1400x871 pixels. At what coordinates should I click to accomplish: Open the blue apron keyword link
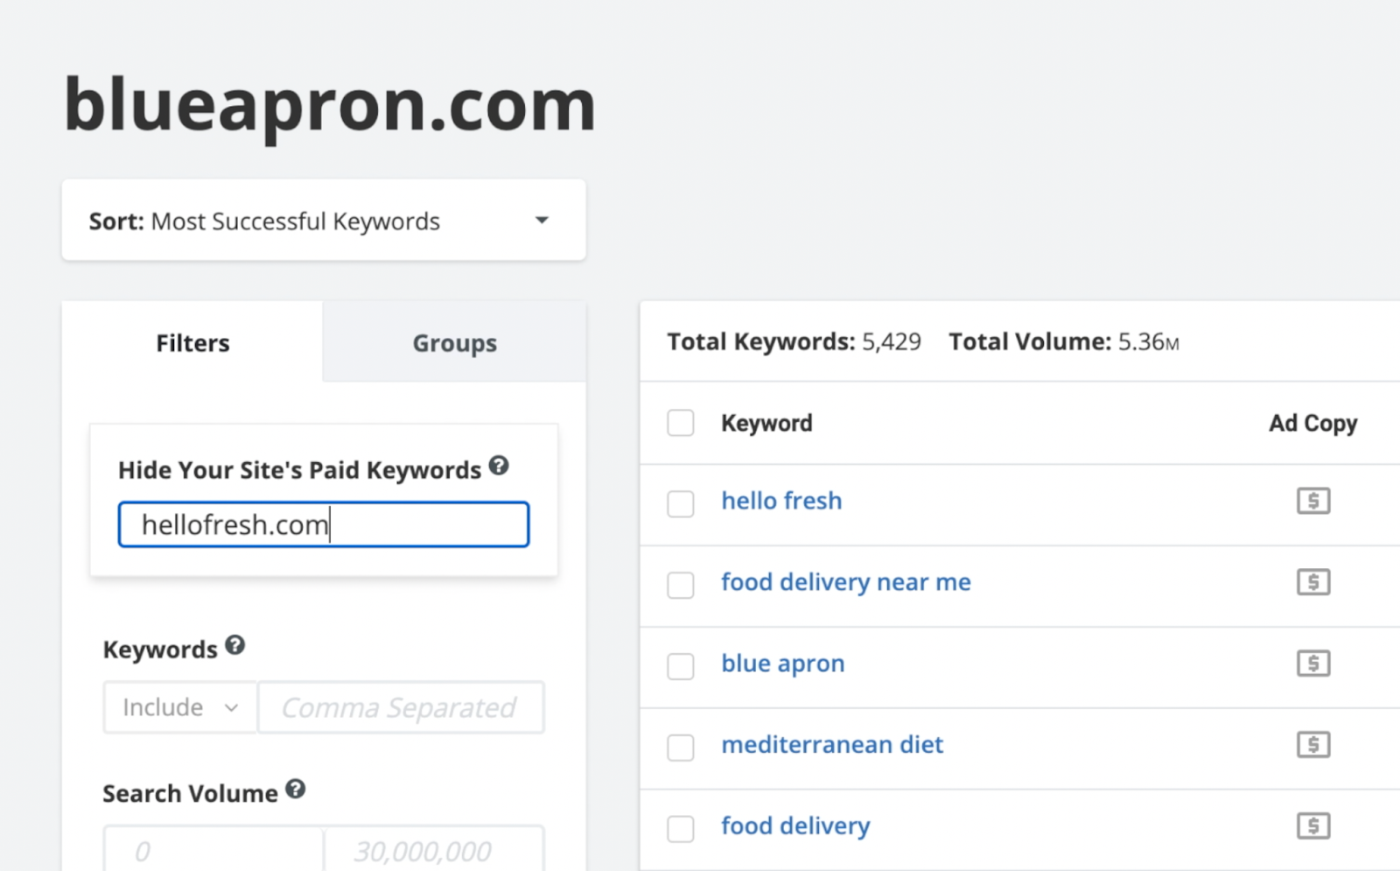(782, 664)
